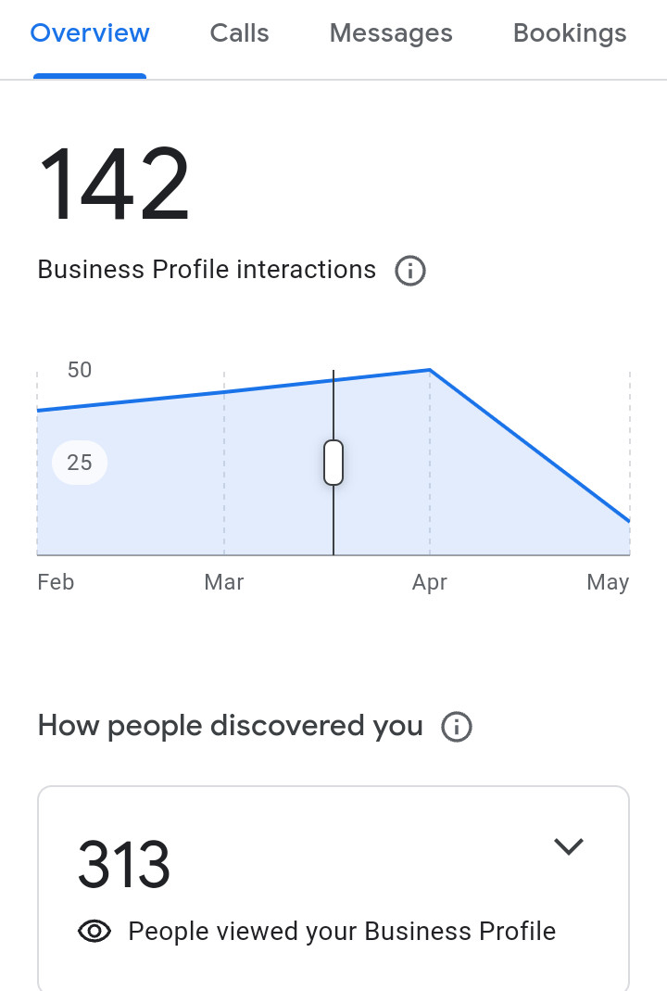
Task: Switch to the Calls tab
Action: (239, 34)
